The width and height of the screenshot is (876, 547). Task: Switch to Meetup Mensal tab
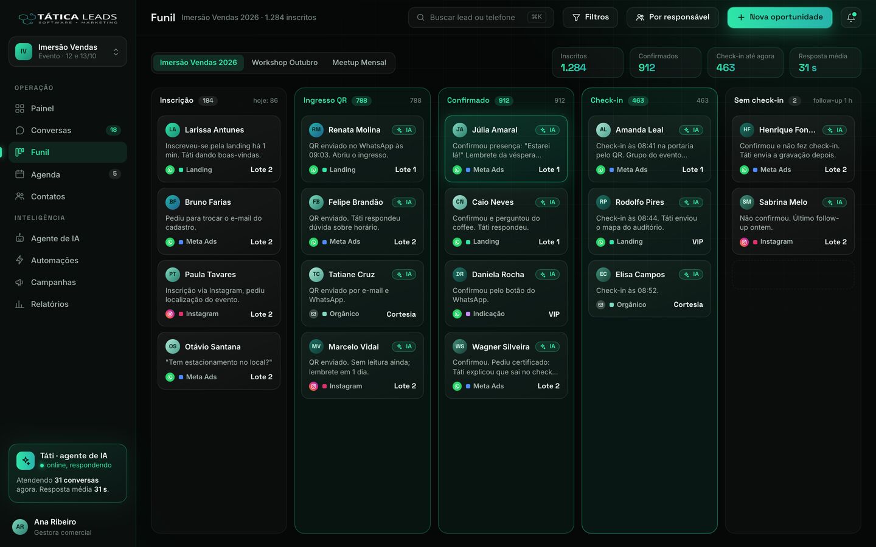click(359, 63)
